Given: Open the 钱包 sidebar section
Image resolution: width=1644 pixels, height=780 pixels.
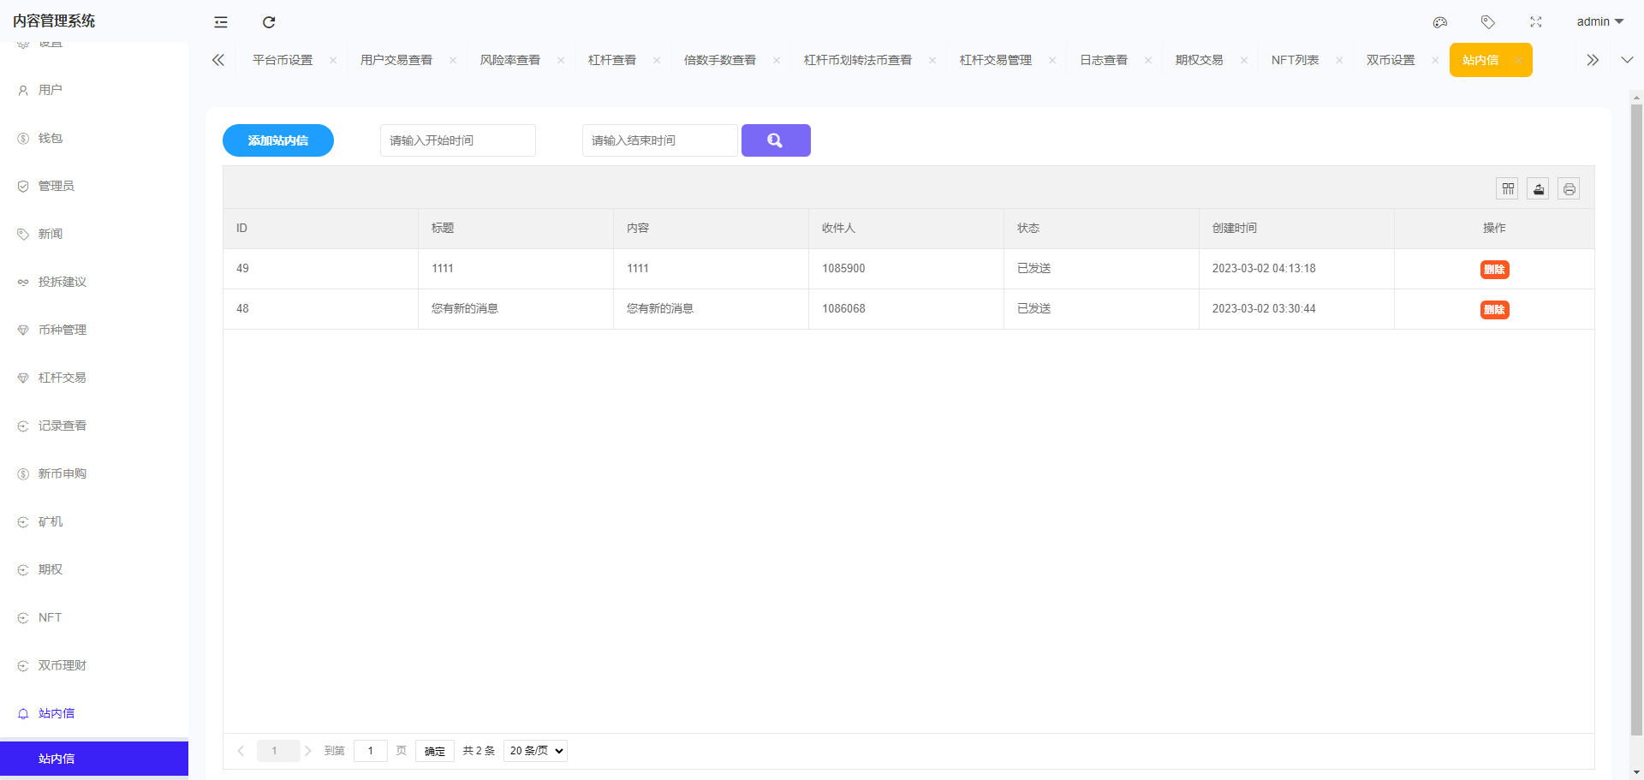Looking at the screenshot, I should [x=49, y=138].
